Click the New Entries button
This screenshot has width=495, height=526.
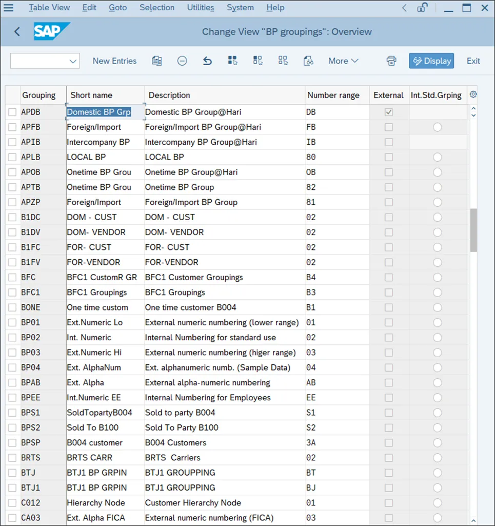[114, 61]
